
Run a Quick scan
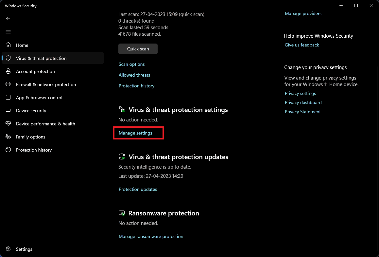(x=138, y=49)
